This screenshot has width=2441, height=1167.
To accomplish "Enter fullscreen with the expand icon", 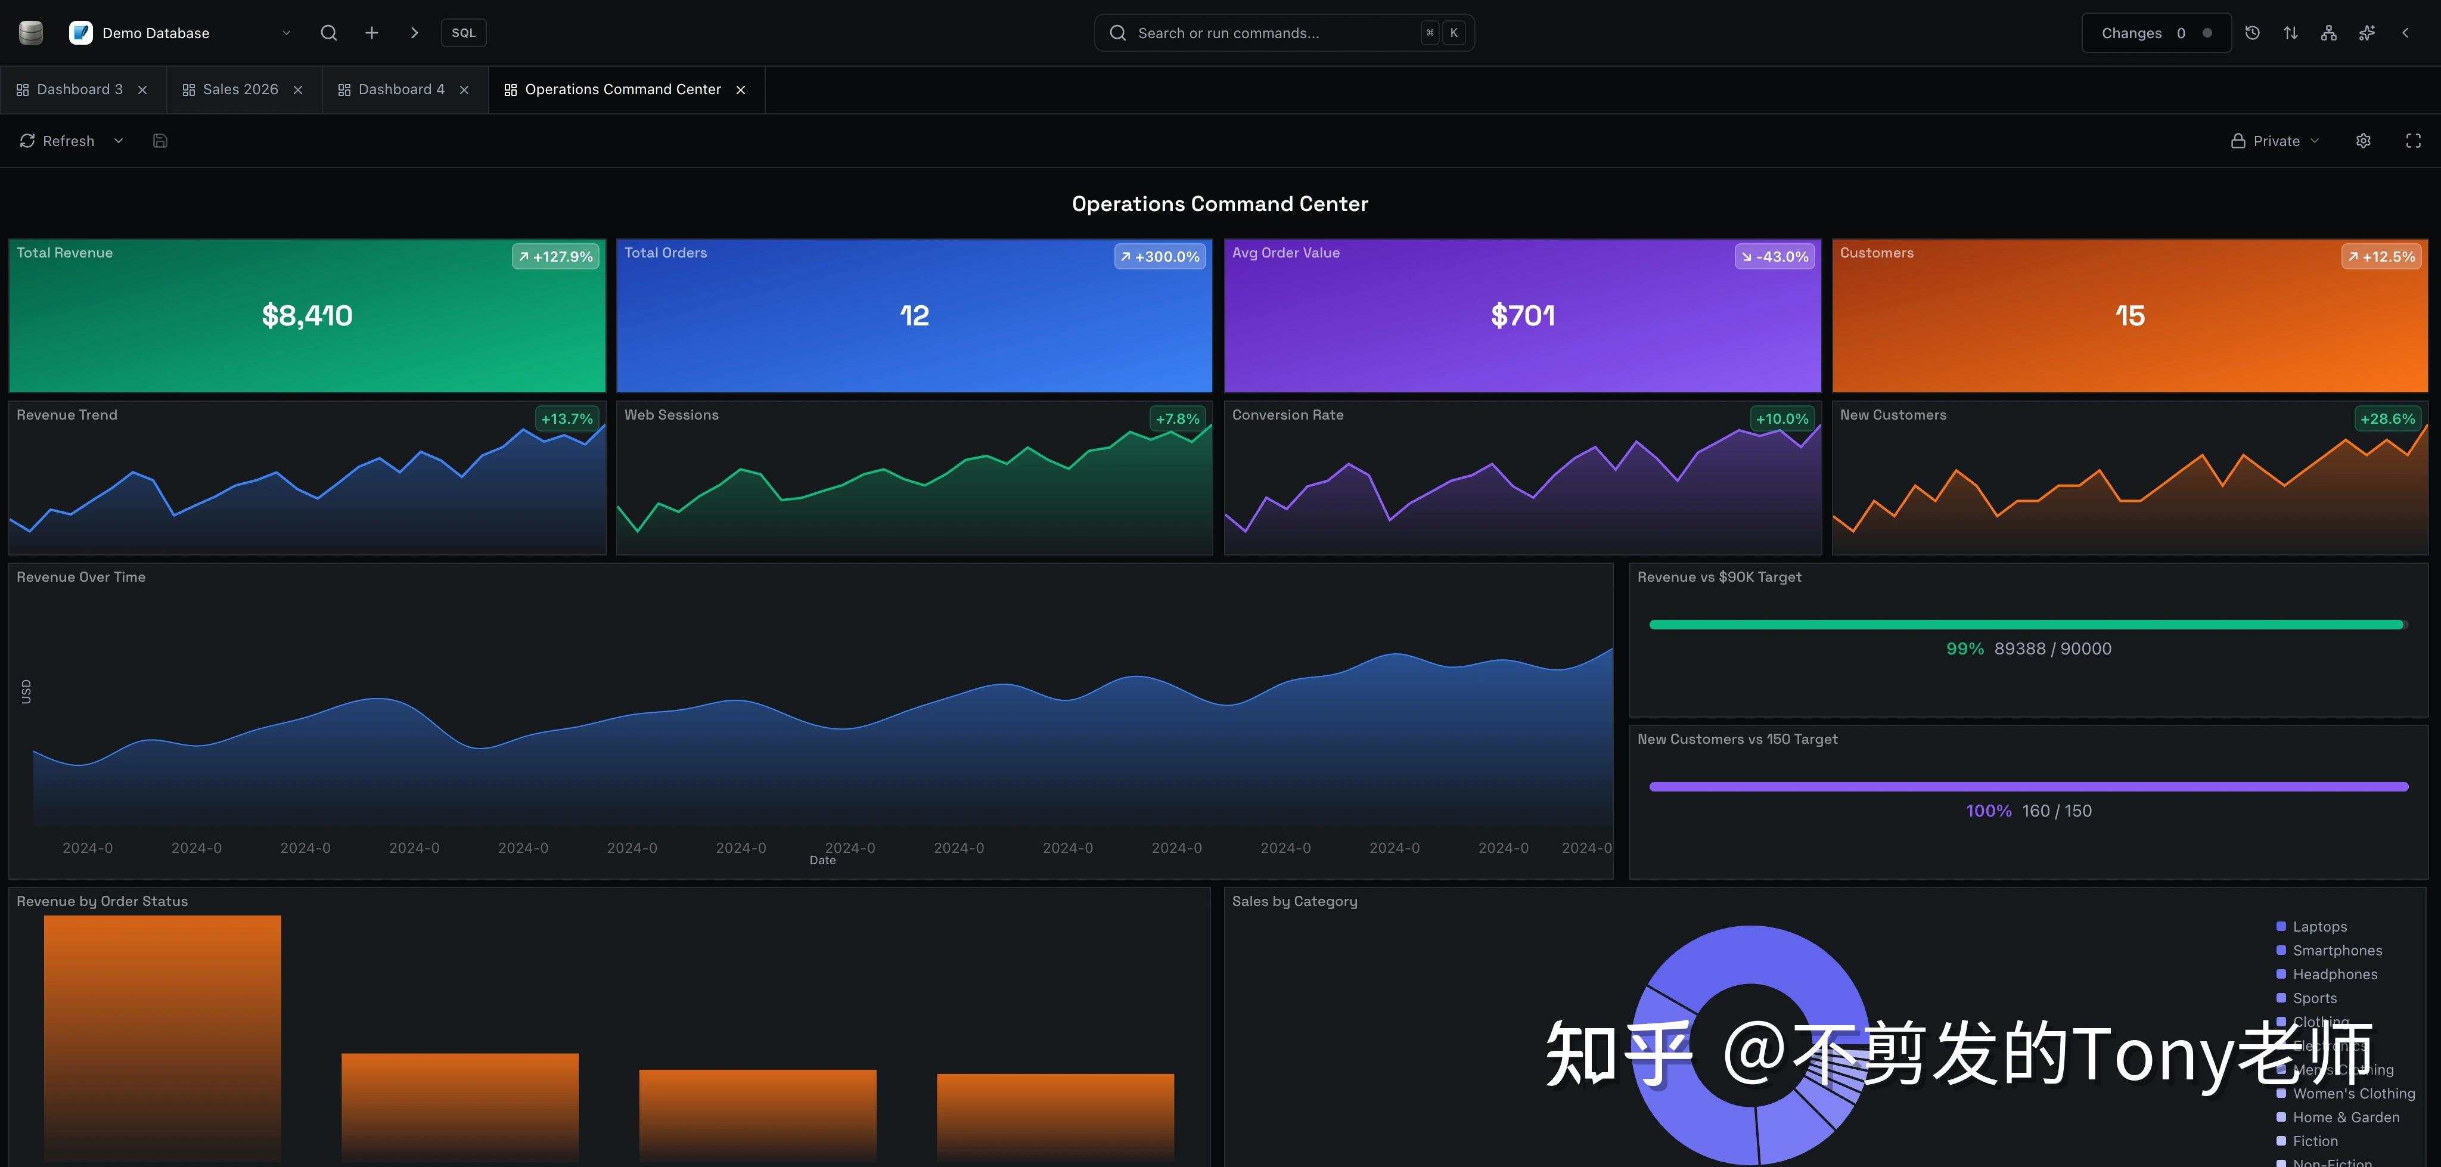I will [2414, 141].
